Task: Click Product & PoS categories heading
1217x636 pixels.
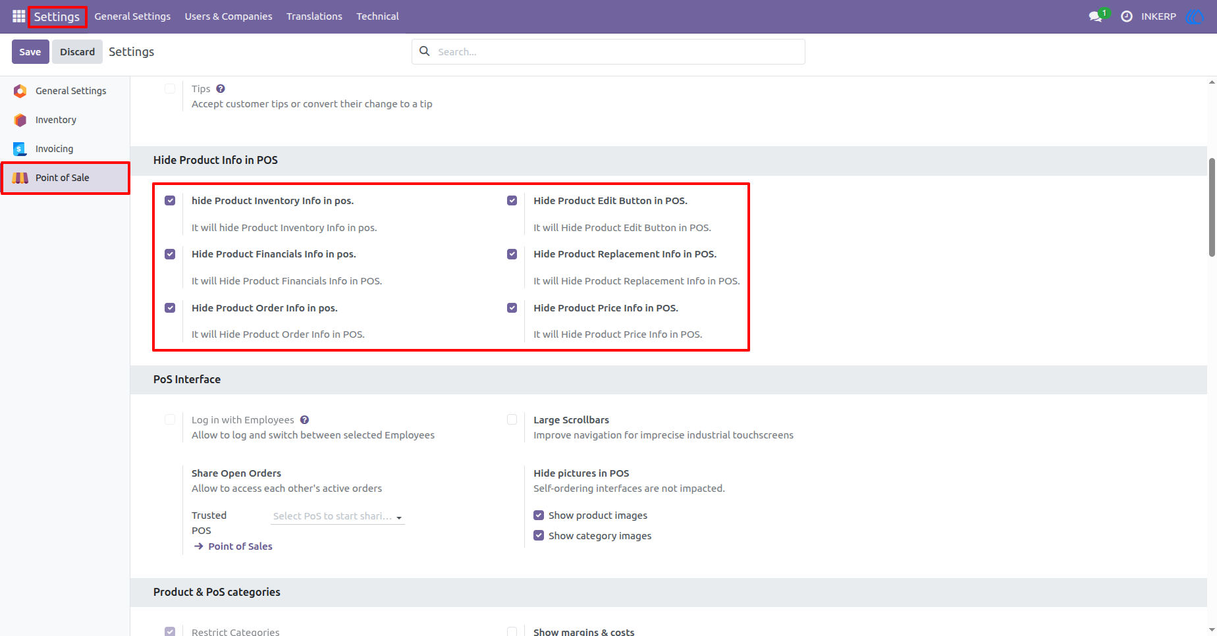Action: click(217, 592)
